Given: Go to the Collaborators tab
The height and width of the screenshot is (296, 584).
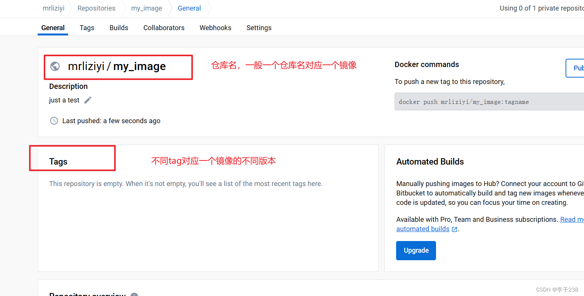Looking at the screenshot, I should click(x=164, y=28).
